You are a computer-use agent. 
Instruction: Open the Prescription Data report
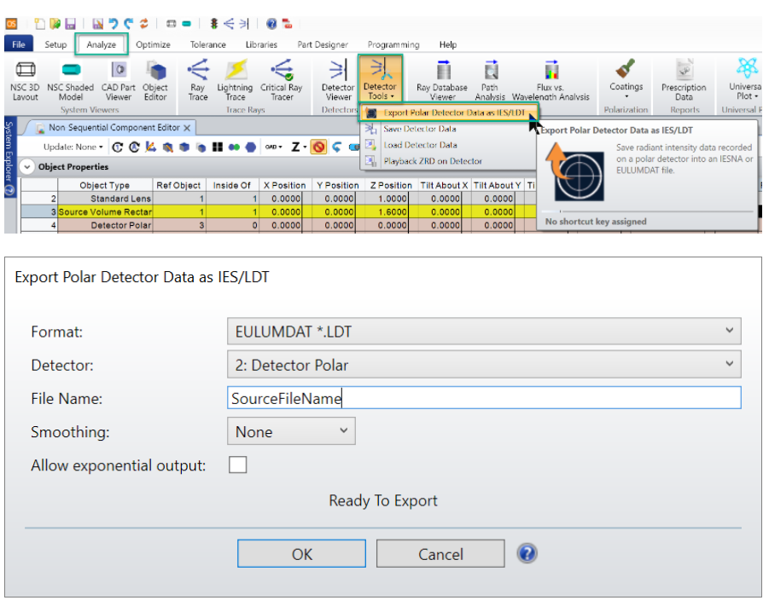pos(685,81)
